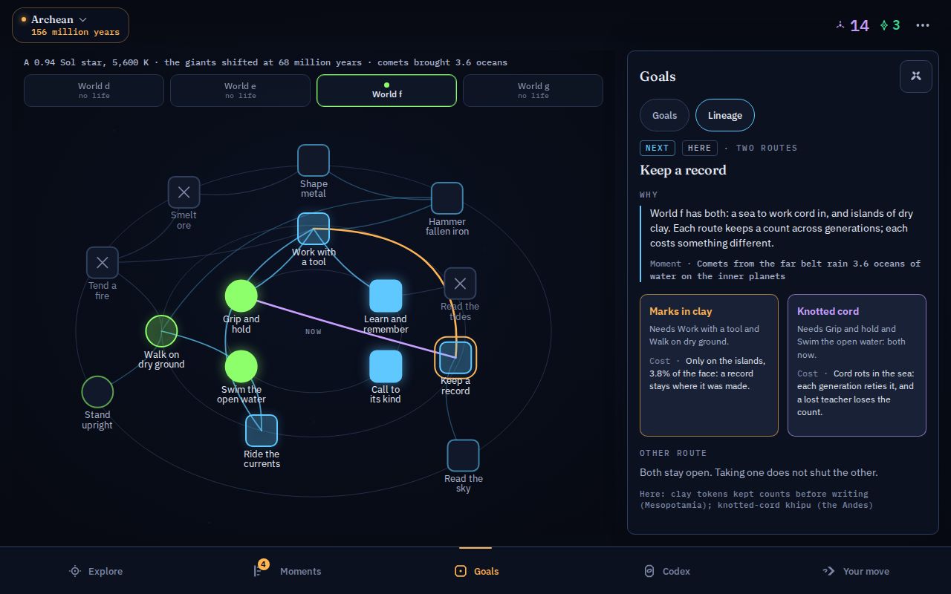Select the Stand upright node

pyautogui.click(x=97, y=392)
